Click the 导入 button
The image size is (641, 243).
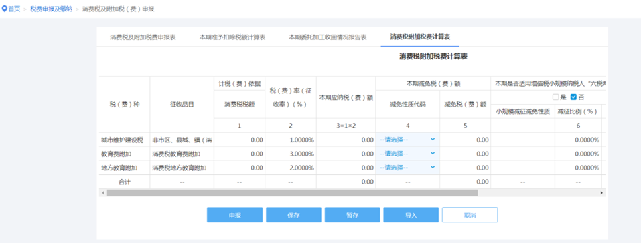pos(411,215)
